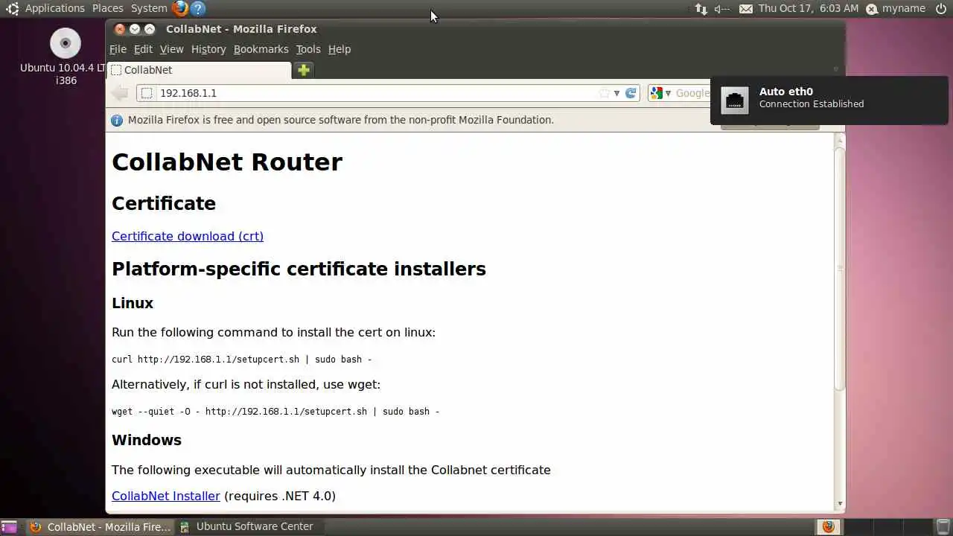Click the Ubuntu logo in top panel
Viewport: 953px width, 536px height.
pyautogui.click(x=12, y=9)
